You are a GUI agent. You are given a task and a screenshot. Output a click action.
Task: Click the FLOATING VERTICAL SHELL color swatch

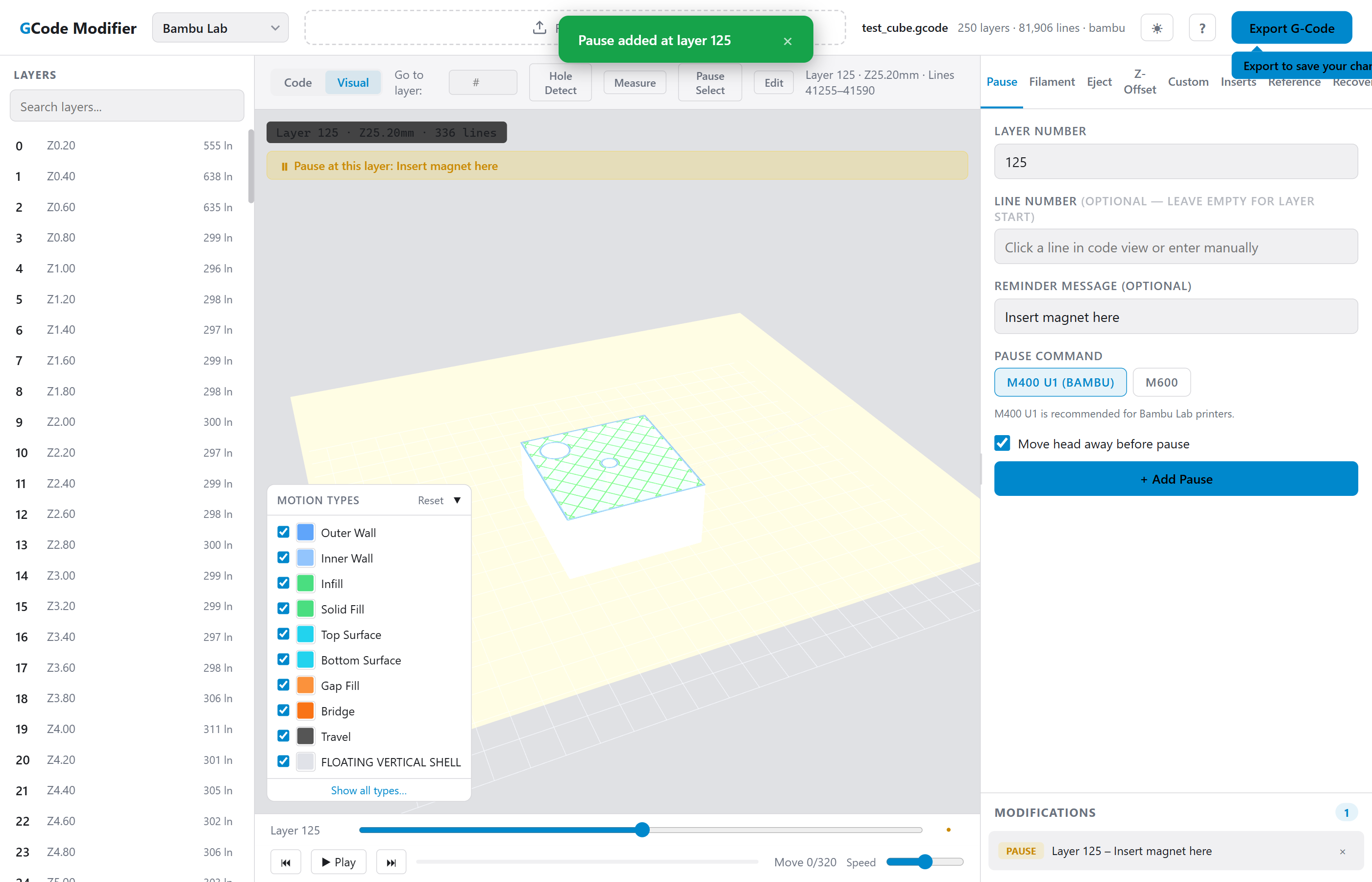[306, 761]
